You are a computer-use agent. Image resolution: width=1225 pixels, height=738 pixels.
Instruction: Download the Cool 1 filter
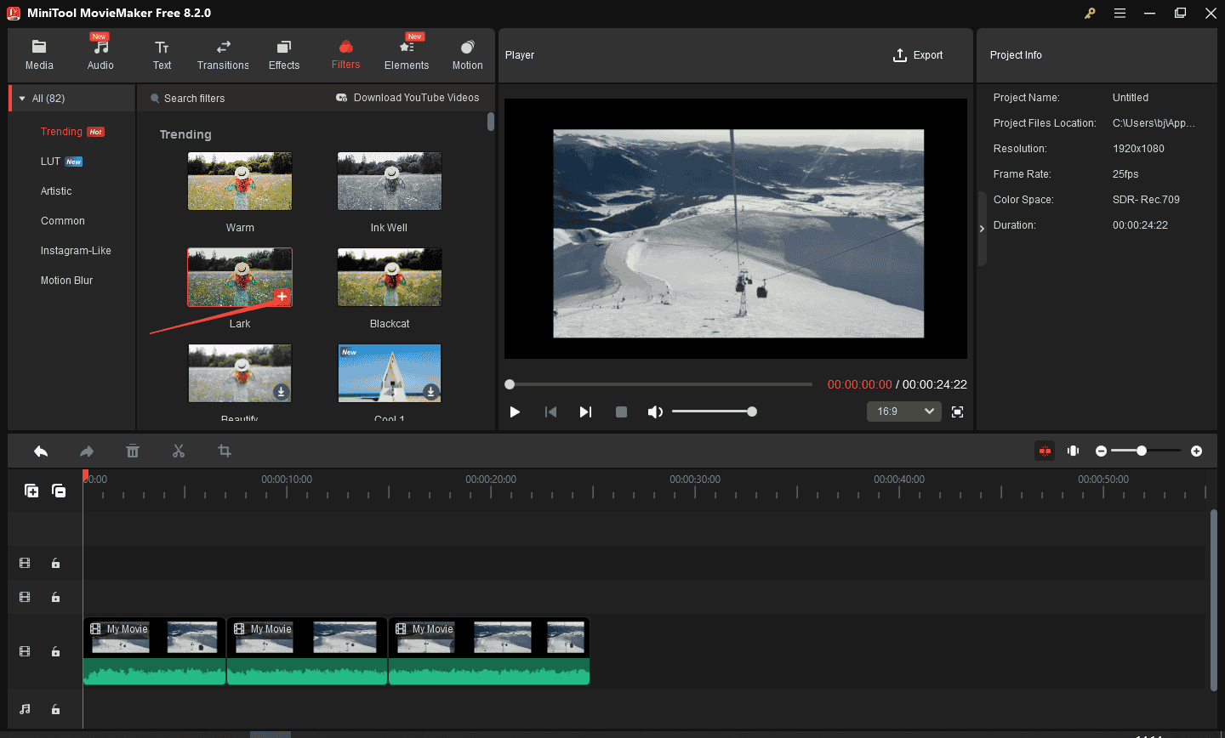coord(430,392)
